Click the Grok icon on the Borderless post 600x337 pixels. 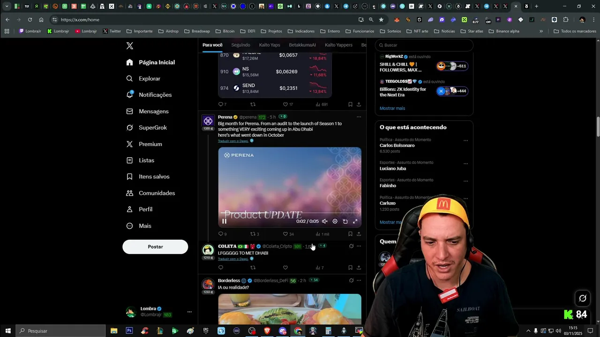[351, 281]
